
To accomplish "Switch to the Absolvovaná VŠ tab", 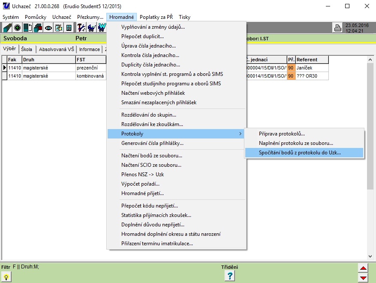I will pos(57,49).
